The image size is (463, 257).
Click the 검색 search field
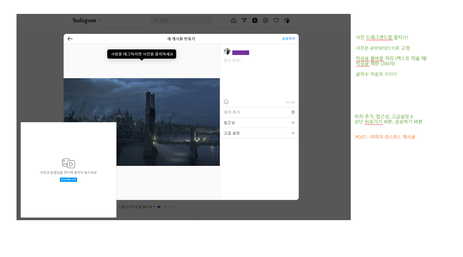181,20
